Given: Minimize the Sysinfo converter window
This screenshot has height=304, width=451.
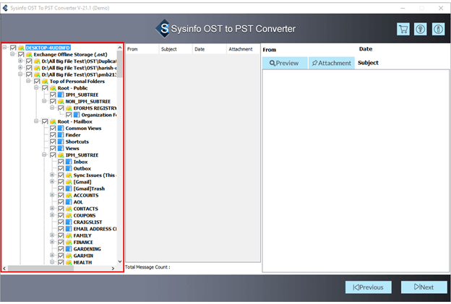Looking at the screenshot, I should 403,8.
